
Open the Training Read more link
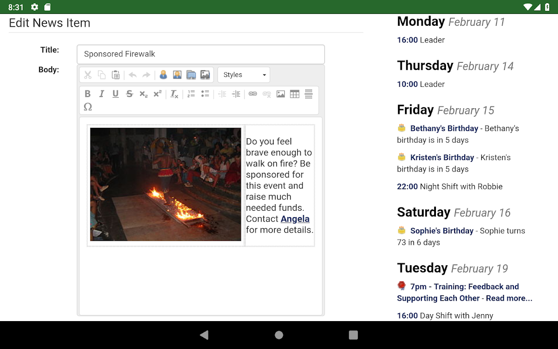point(509,298)
